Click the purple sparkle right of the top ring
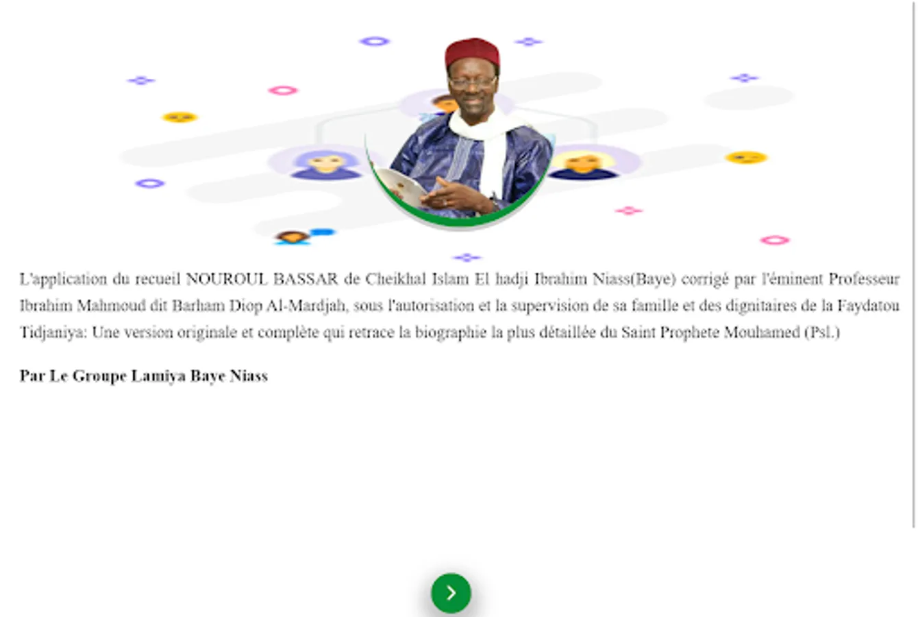918x617 pixels. tap(528, 42)
